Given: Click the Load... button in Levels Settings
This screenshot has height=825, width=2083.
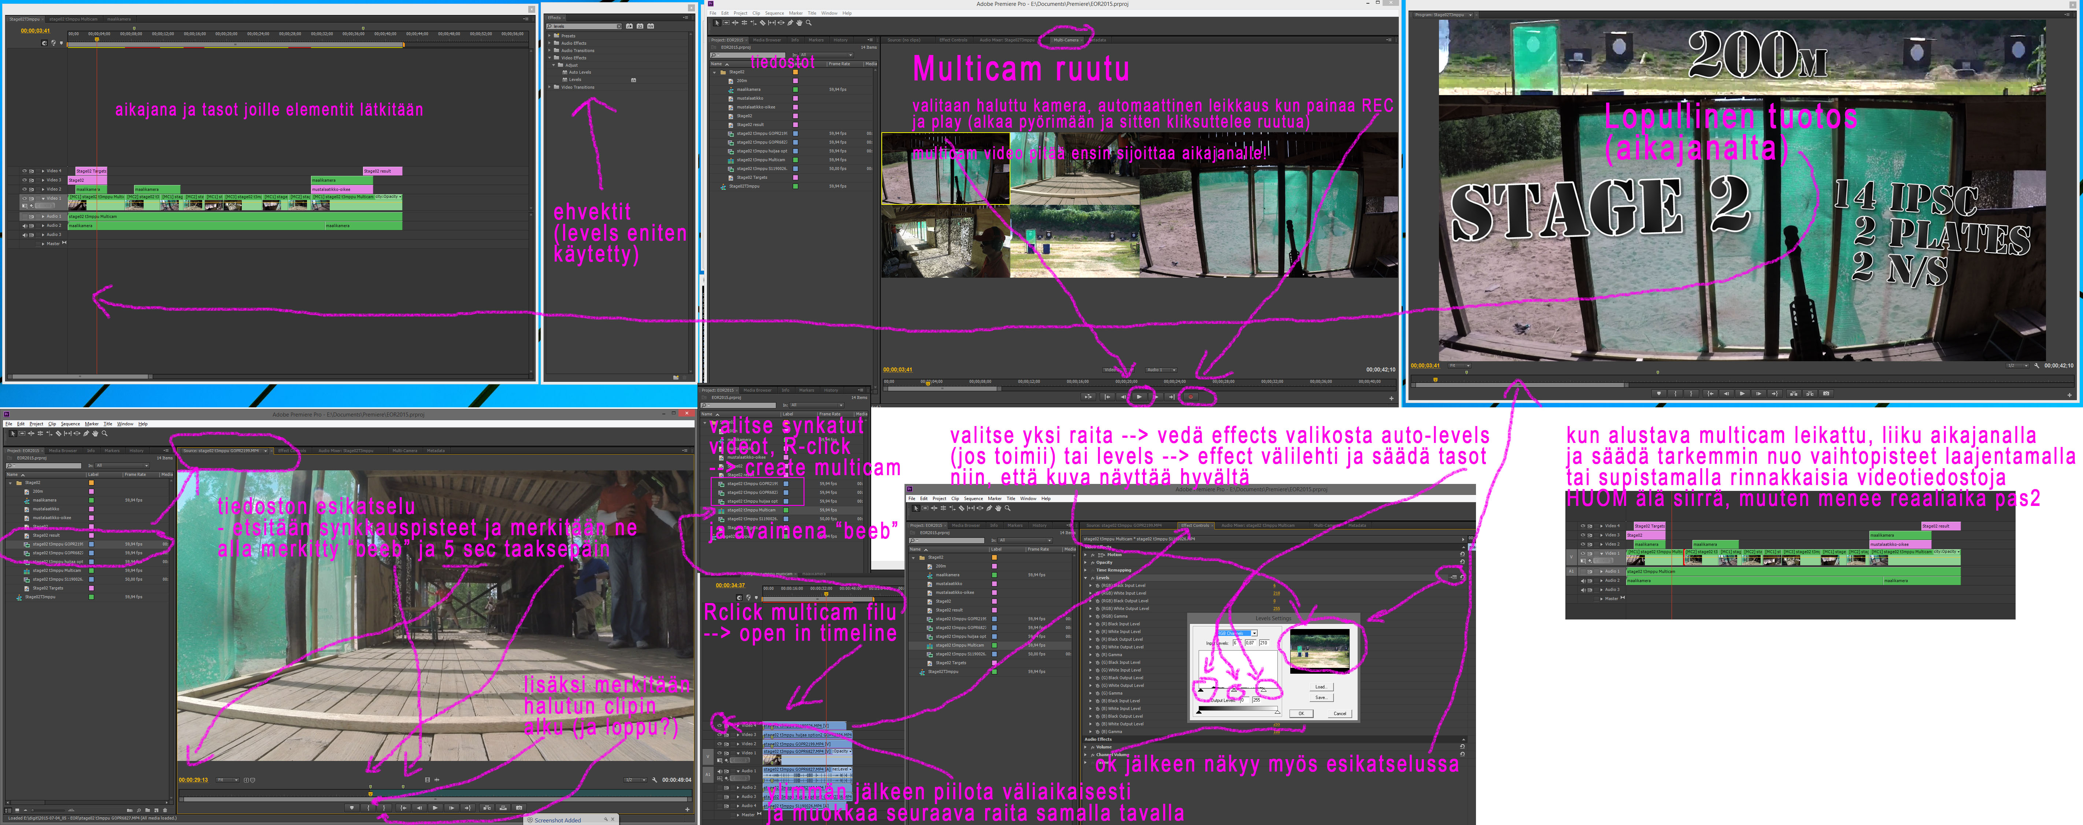Looking at the screenshot, I should pos(1321,687).
